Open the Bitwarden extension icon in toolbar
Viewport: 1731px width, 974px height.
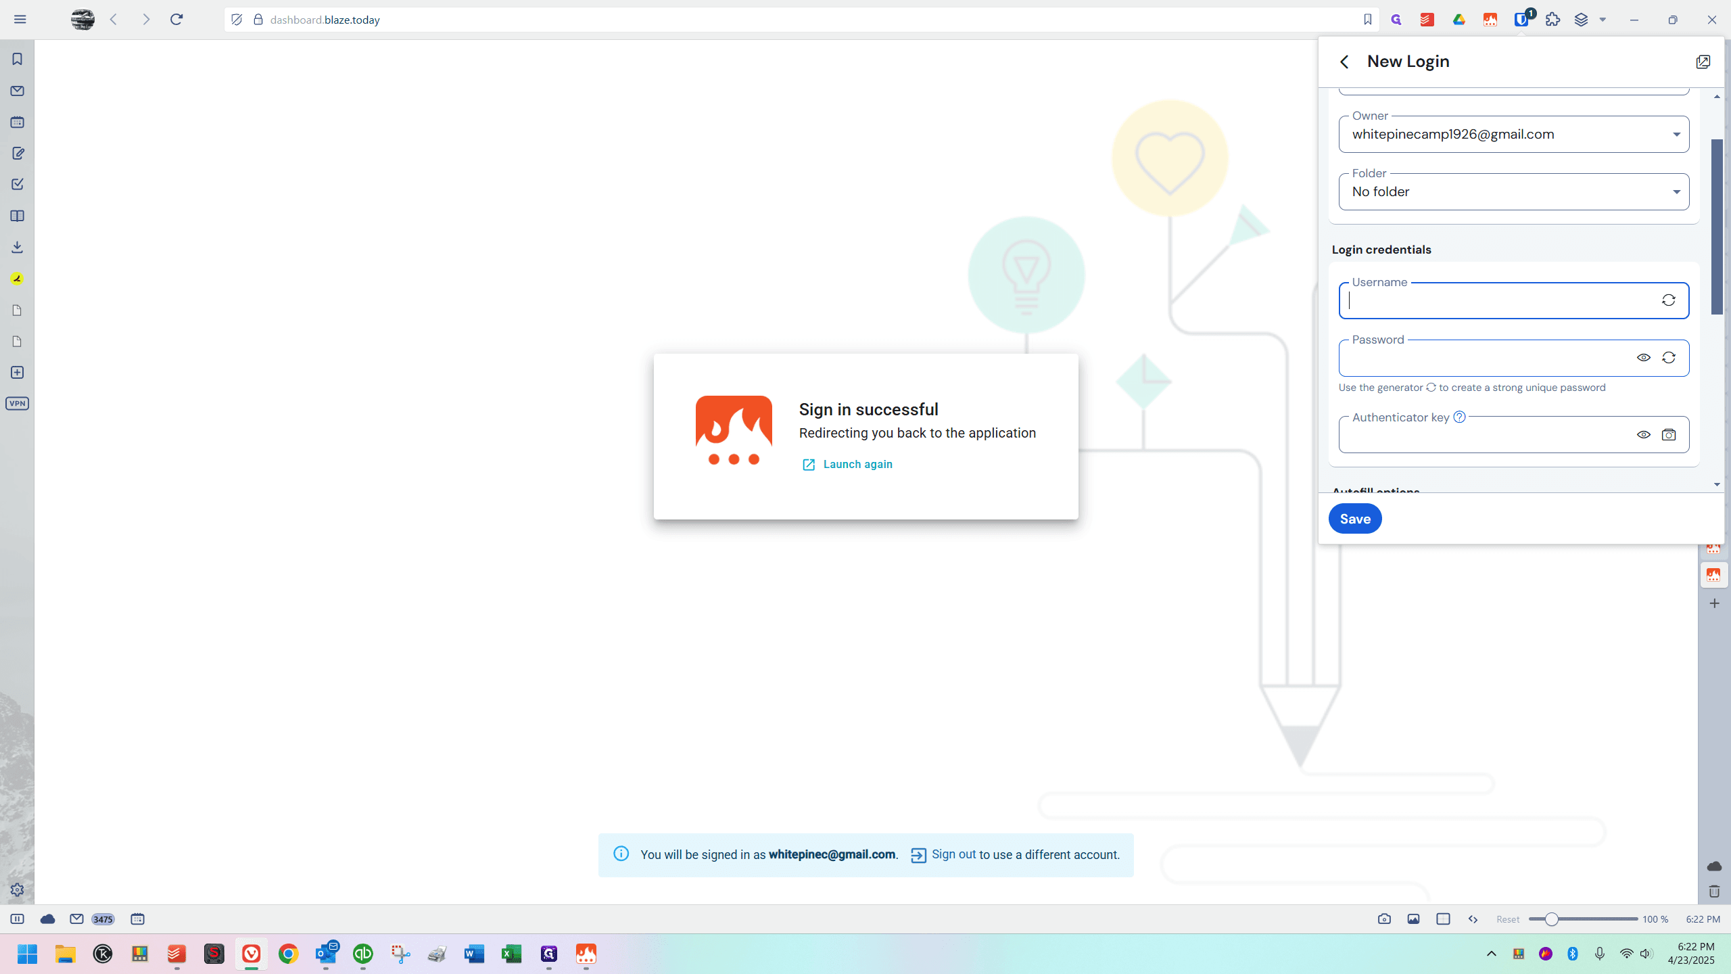point(1521,20)
